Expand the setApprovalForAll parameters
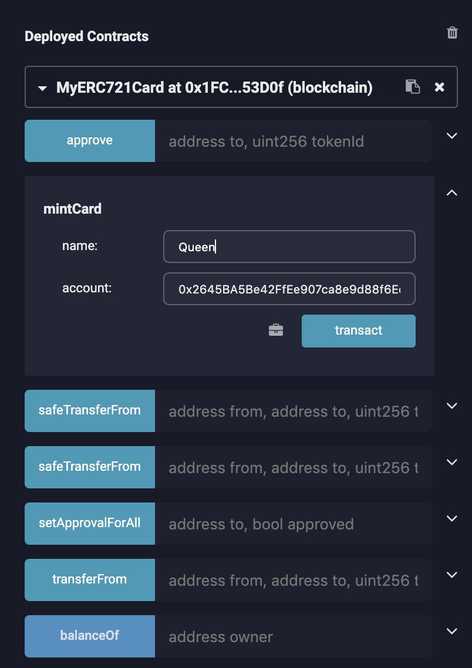 [x=451, y=518]
